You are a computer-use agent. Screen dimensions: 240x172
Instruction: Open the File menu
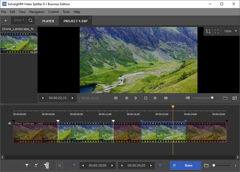pyautogui.click(x=4, y=12)
